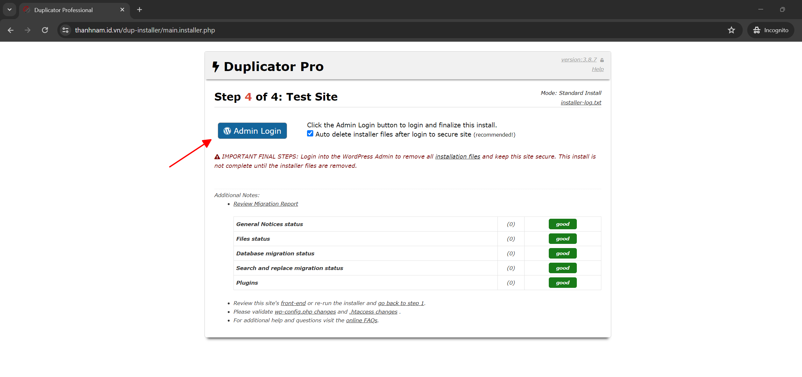Open the version 3.8.7 link
Screen dimensions: 802x377
[579, 60]
